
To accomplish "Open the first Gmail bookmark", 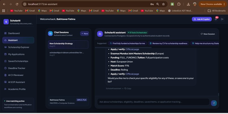I will click(x=30, y=11).
